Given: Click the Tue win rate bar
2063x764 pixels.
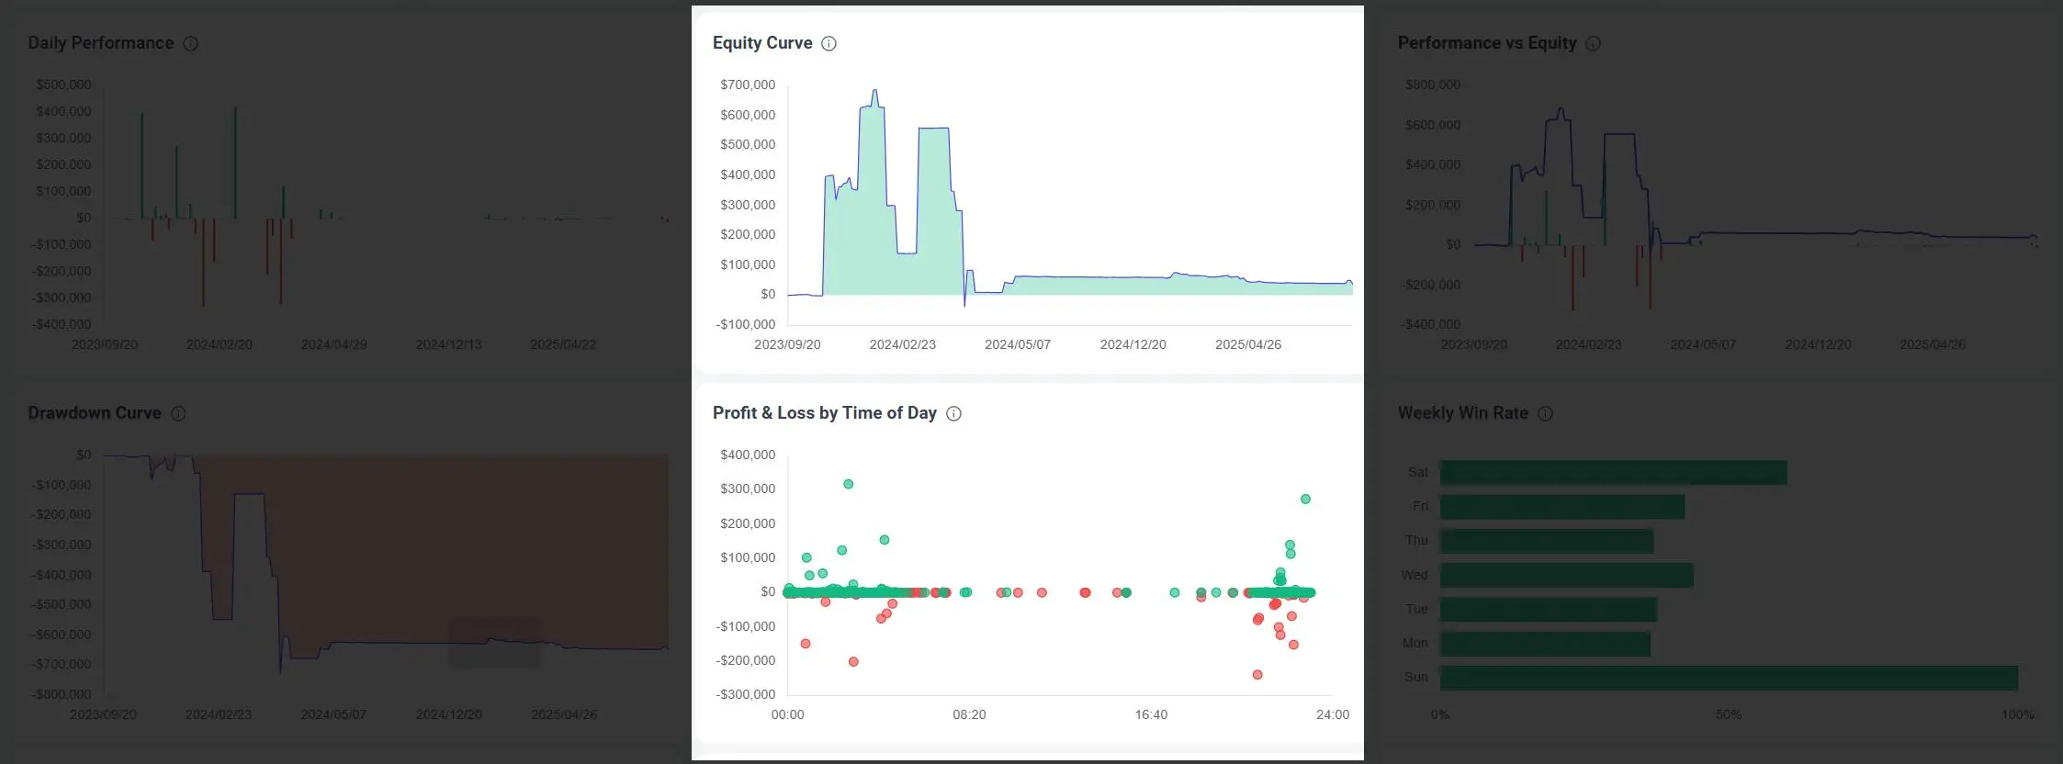Looking at the screenshot, I should click(x=1548, y=610).
